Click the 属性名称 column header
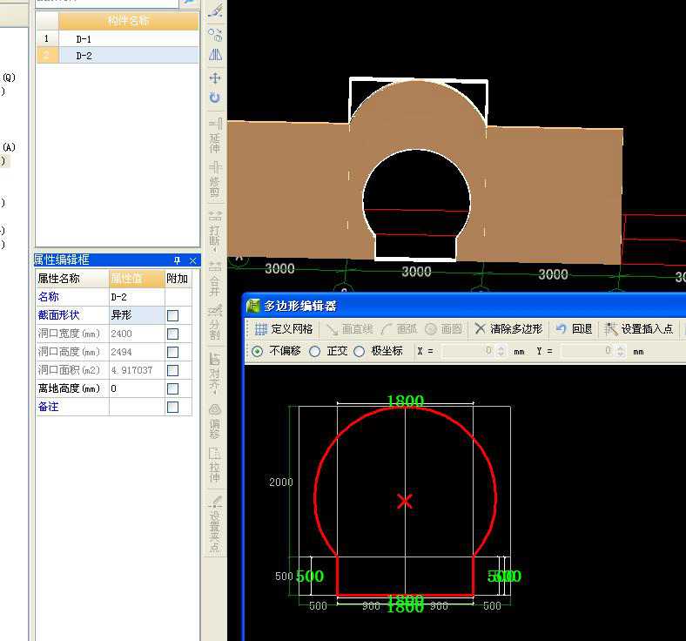 click(x=72, y=279)
